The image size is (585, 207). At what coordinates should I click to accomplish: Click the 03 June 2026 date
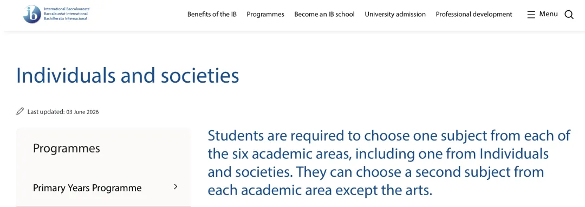tap(82, 112)
